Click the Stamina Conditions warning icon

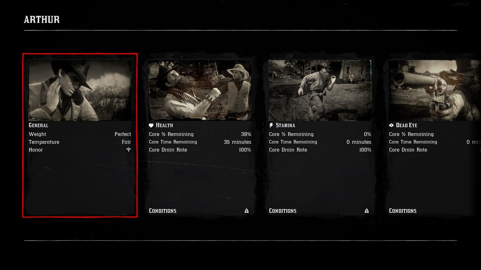366,211
